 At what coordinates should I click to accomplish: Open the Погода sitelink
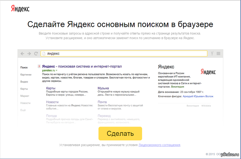[x=51, y=116]
